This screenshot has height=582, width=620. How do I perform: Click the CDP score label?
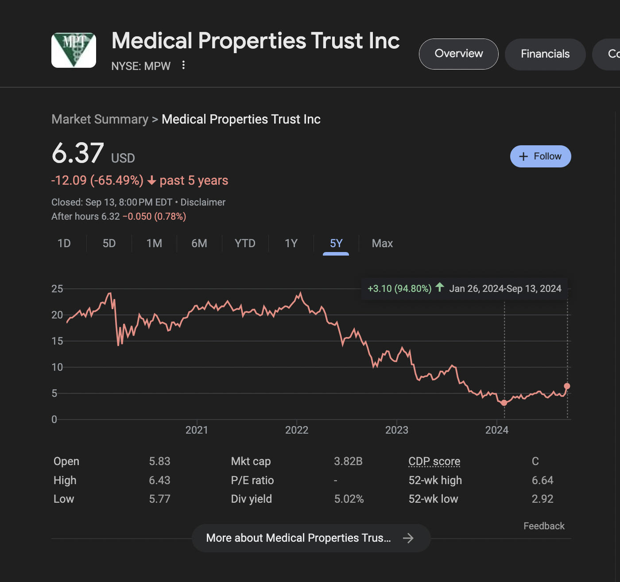434,462
